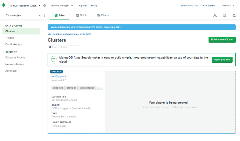
Task: Open the All Clusters link
Action: pos(209,5)
